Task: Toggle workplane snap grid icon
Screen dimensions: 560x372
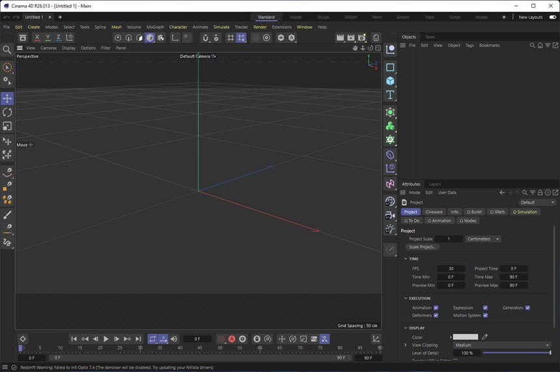Action: [x=242, y=38]
